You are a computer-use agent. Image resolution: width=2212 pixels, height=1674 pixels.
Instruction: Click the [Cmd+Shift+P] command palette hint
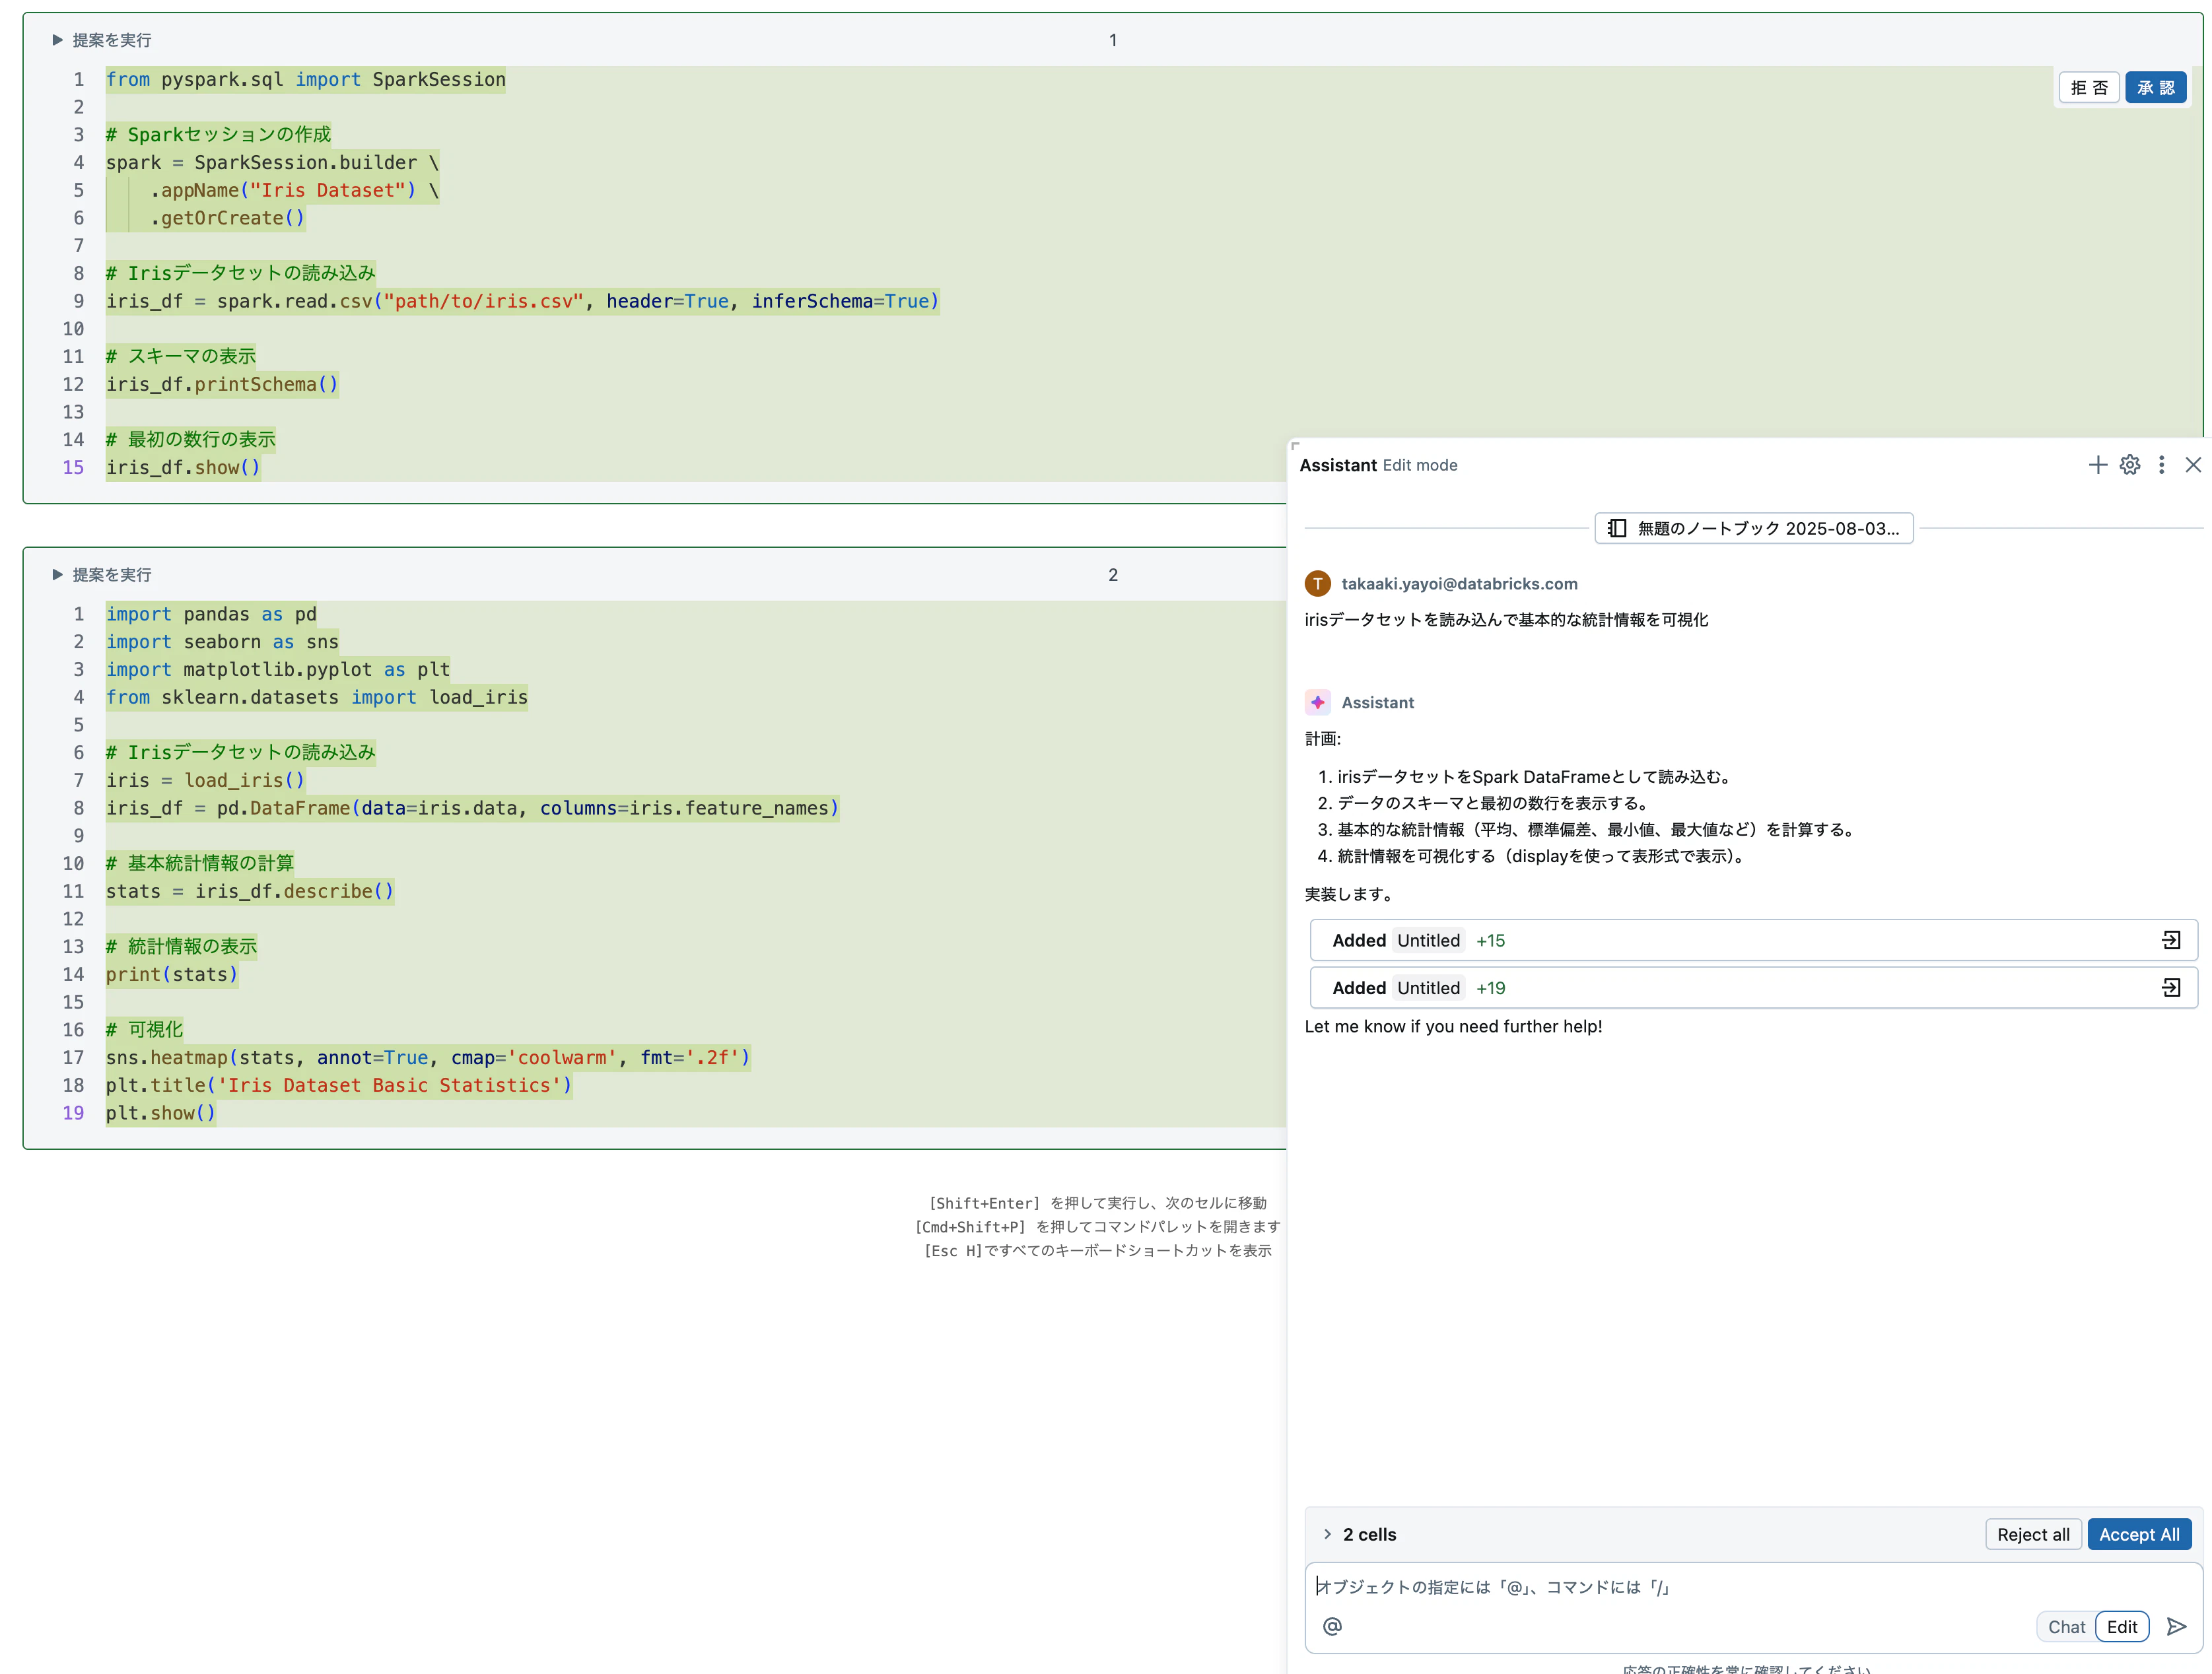(x=1097, y=1227)
